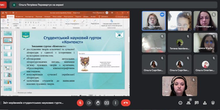Select the Конструктор ribbon tab
220x110 pixels.
29,16
